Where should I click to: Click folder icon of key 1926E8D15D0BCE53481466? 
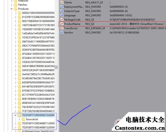click(19, 29)
